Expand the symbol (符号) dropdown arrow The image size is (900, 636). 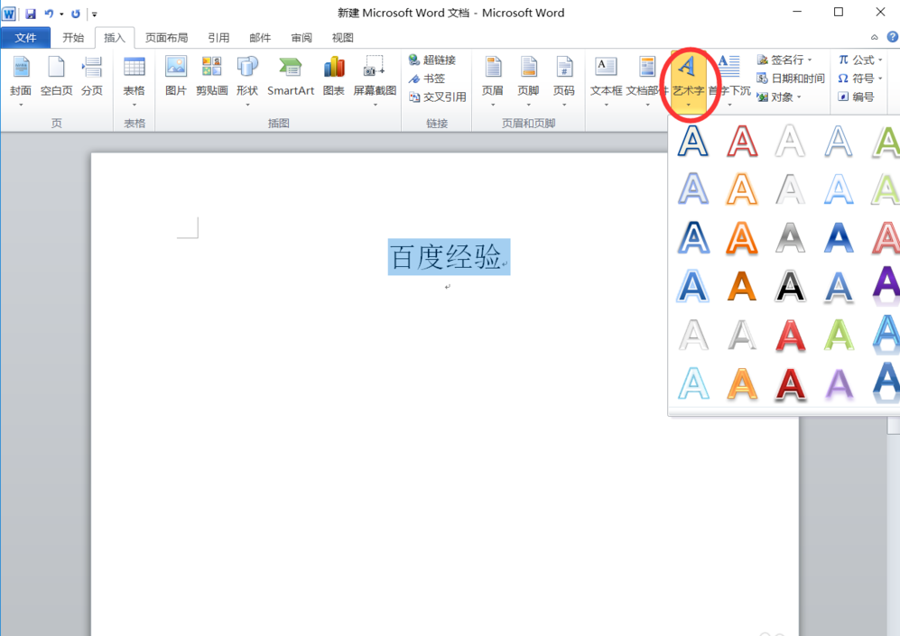pyautogui.click(x=880, y=78)
